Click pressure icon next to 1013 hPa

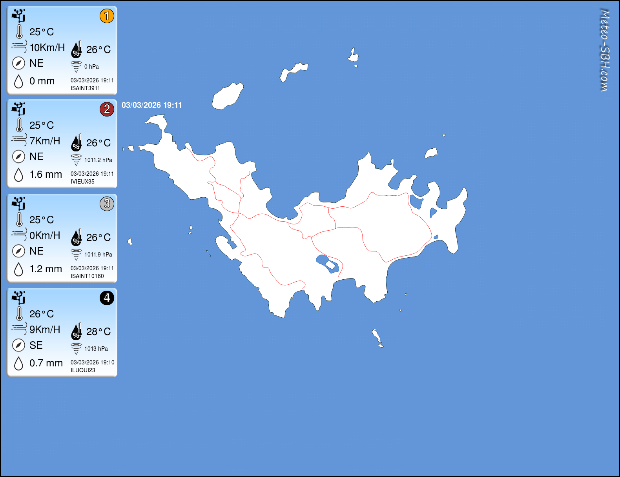(76, 349)
